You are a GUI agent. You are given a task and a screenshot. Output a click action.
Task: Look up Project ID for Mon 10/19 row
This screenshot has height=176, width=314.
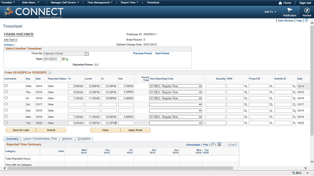tap(271, 117)
